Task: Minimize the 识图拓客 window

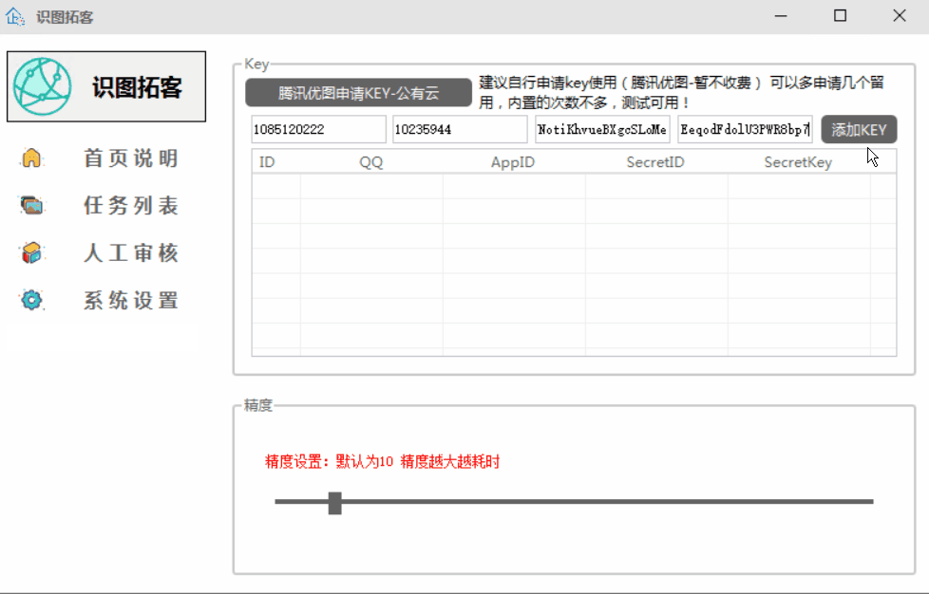Action: point(781,16)
